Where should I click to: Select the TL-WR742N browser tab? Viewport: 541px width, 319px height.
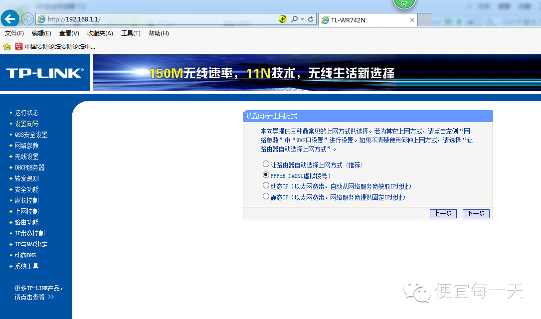pos(368,20)
